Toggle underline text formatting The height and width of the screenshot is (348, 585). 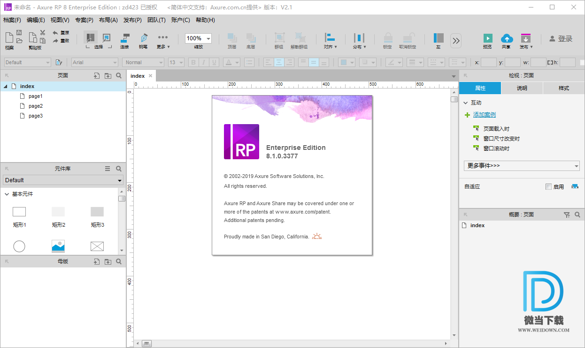[215, 62]
